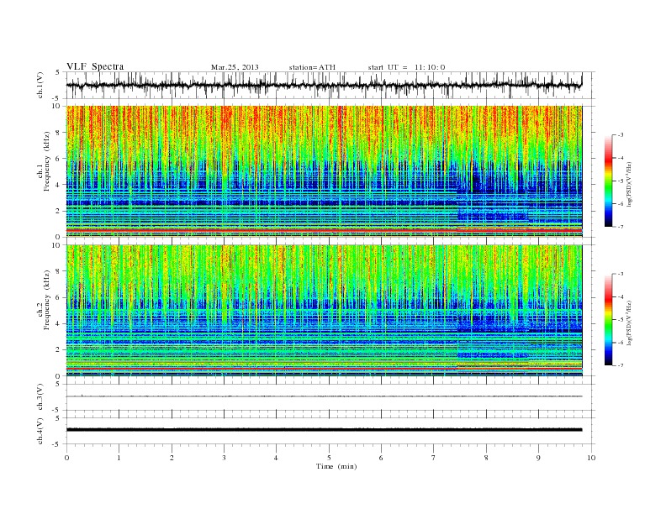Screen dimensions: 666x514
Task: Click time-axis tick label "4"
Action: pos(277,458)
